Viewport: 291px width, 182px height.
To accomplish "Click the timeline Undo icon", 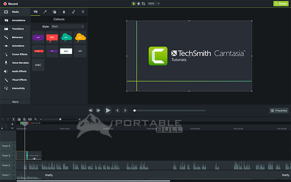I will [3, 120].
